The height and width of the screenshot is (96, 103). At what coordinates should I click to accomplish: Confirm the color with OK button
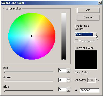point(88,10)
